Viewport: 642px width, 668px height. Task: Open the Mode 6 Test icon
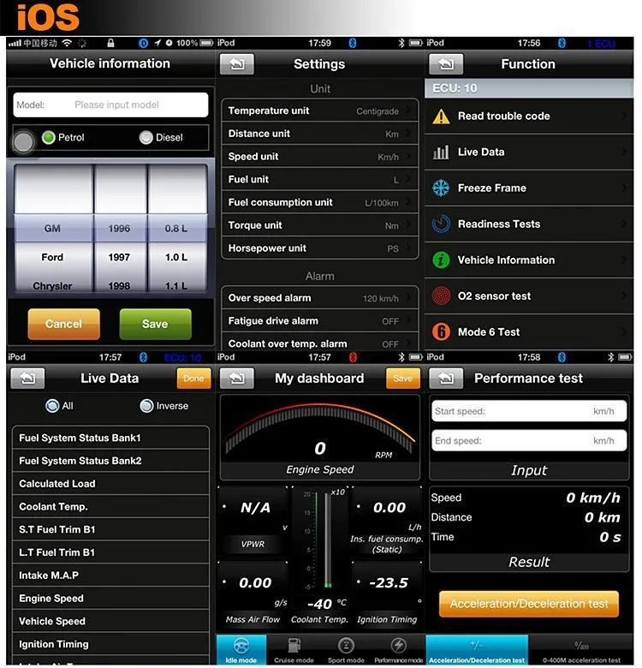tap(441, 332)
